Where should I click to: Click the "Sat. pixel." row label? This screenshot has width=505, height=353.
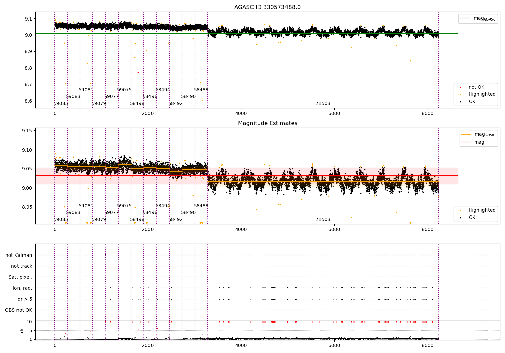point(21,277)
